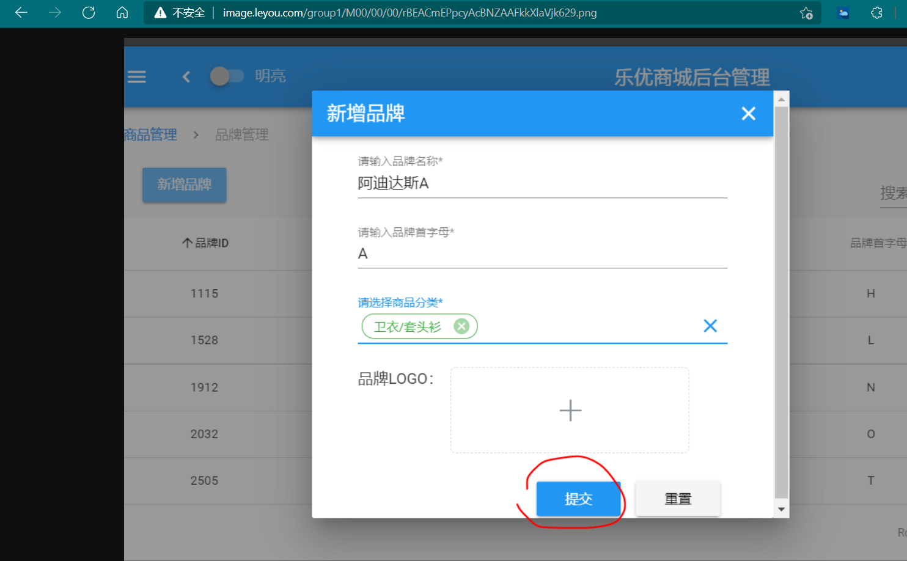This screenshot has height=561, width=907.
Task: Close the 新增品牌 dialog
Action: (749, 113)
